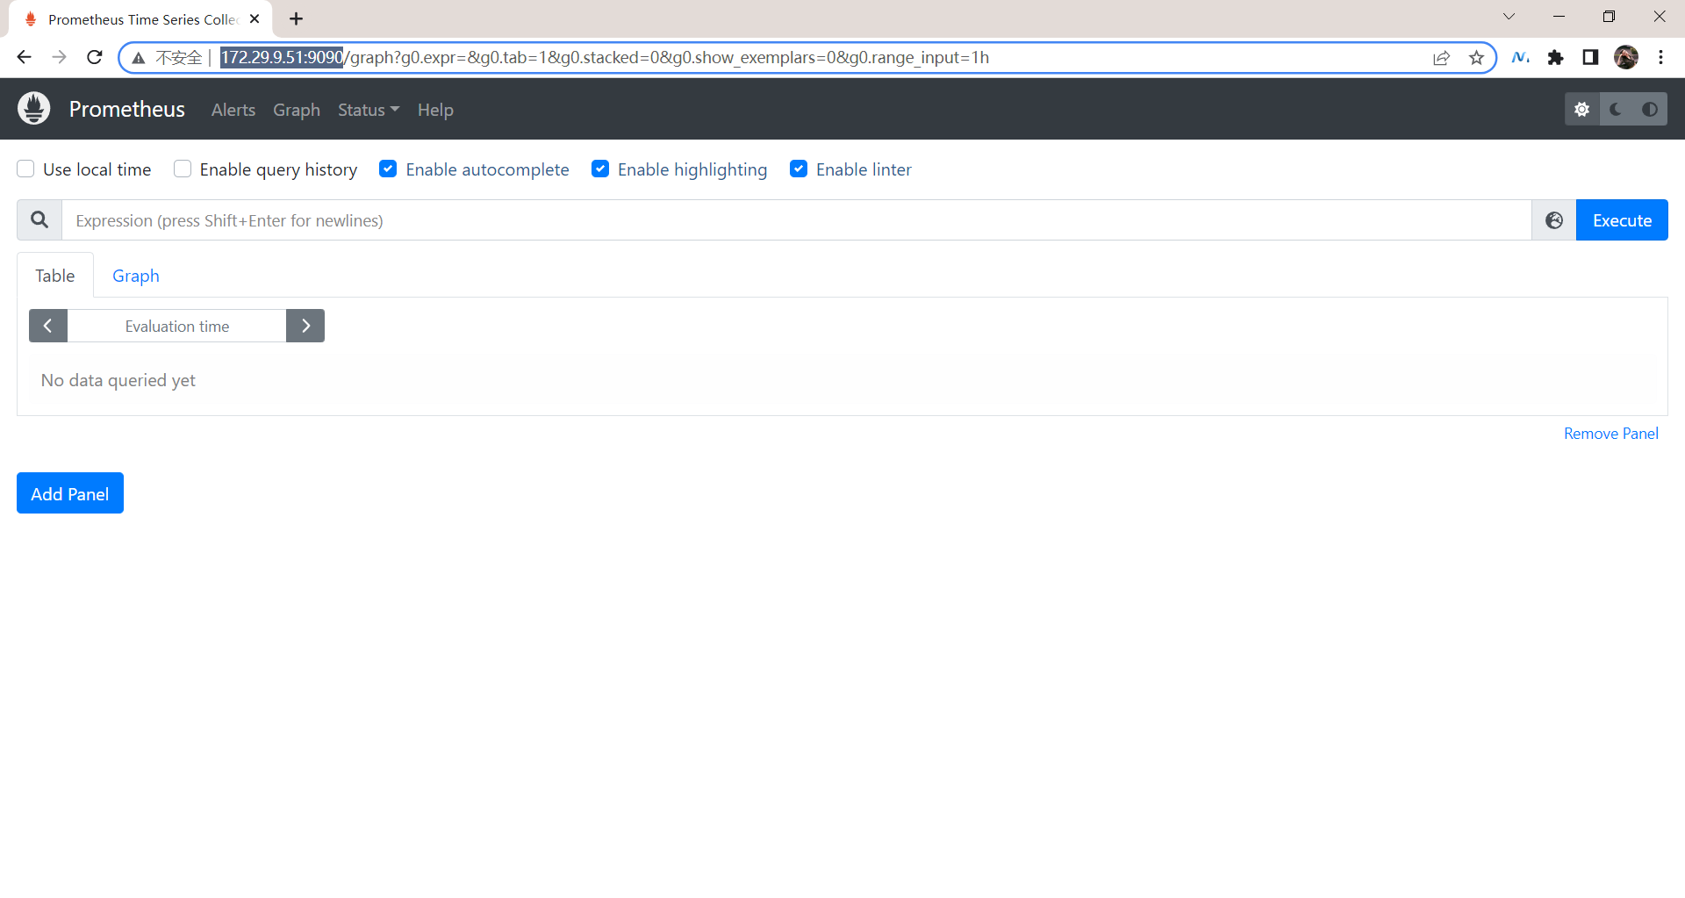Go back in browser history
This screenshot has width=1685, height=898.
coord(24,57)
